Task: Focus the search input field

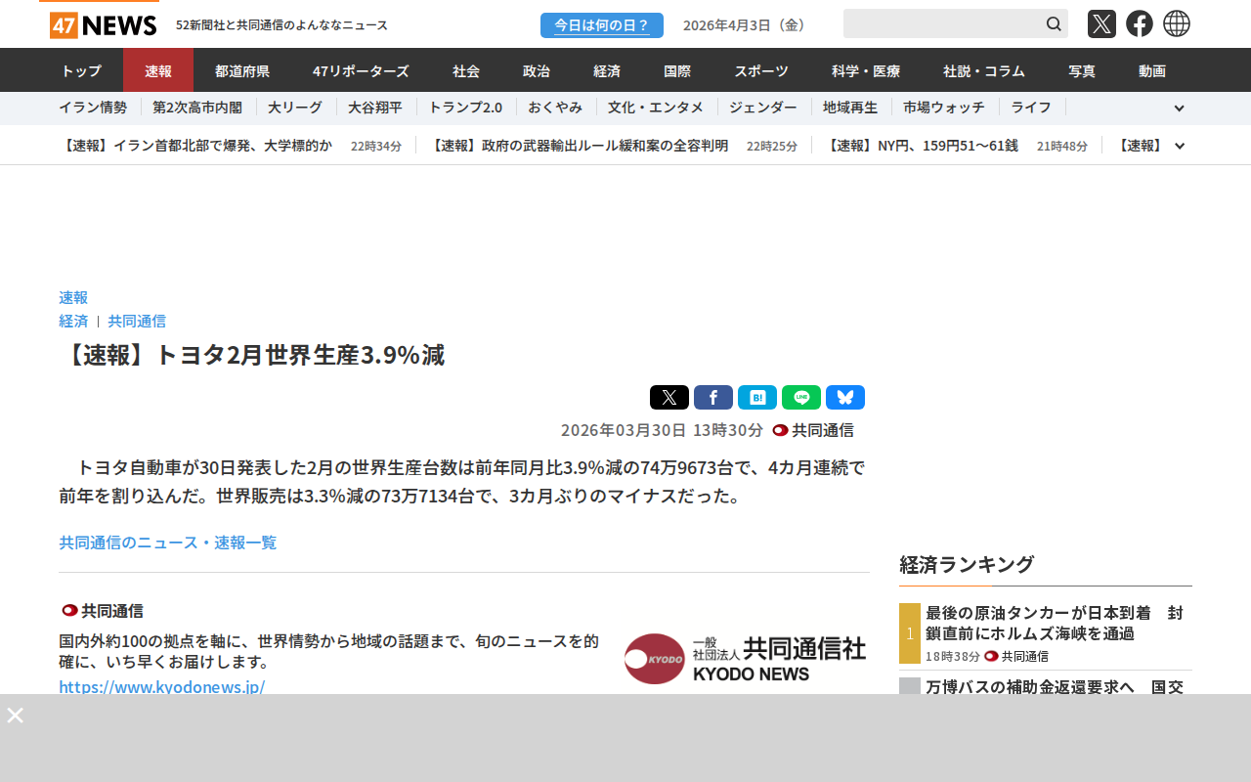Action: [942, 23]
